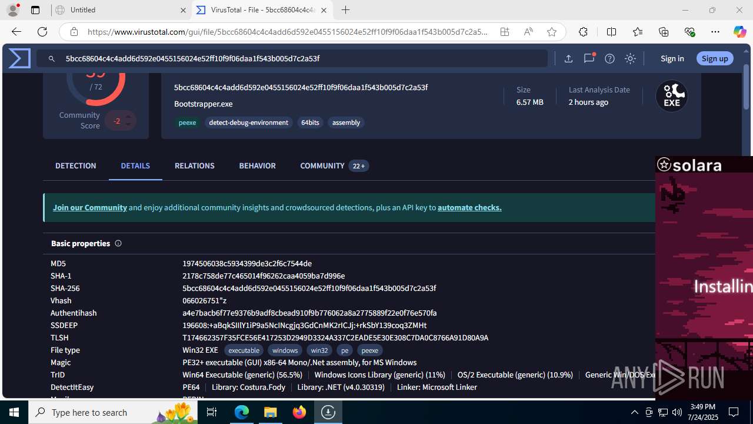This screenshot has height=424, width=753.
Task: Click the VirusTotal logo icon
Action: (19, 58)
